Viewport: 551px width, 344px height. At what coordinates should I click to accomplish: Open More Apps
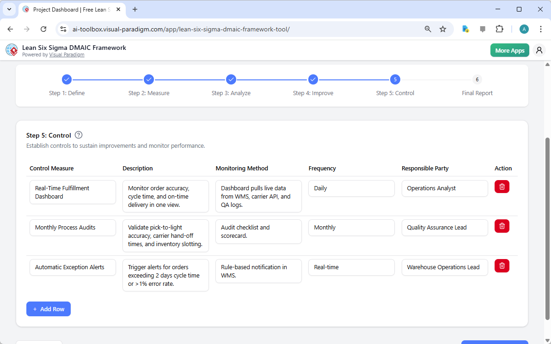[x=509, y=50]
